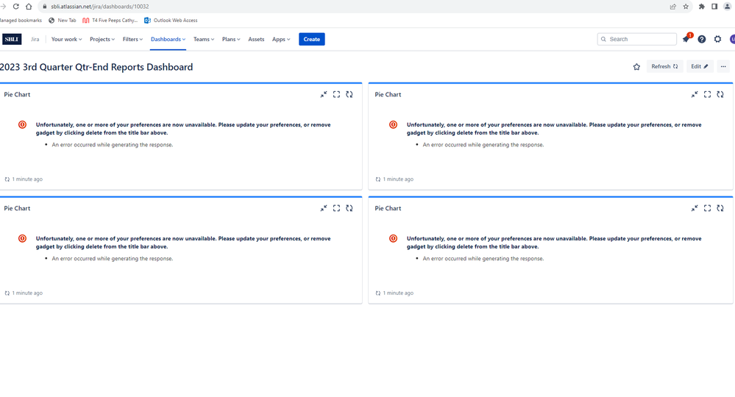This screenshot has height=397, width=735.
Task: Click the blue Create button
Action: coord(312,39)
